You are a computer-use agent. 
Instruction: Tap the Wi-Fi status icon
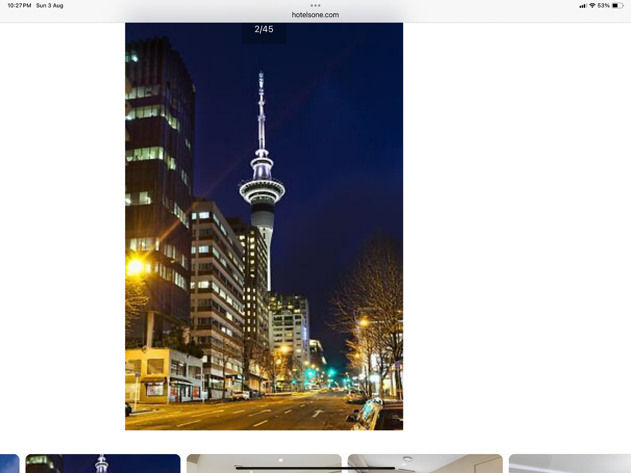[x=592, y=6]
